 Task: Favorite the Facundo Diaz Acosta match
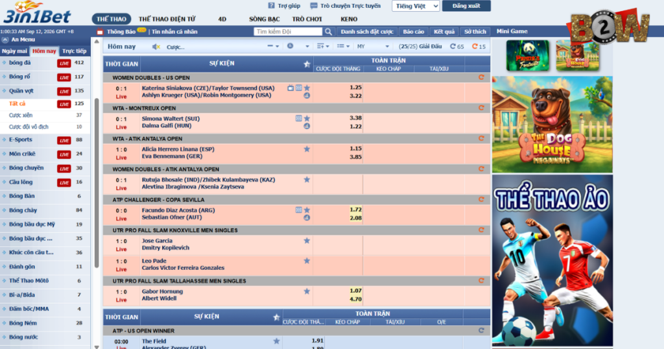point(307,210)
